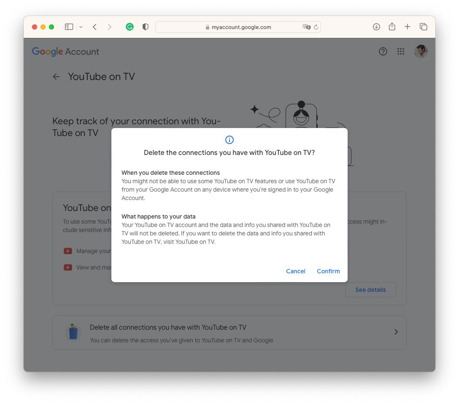
Task: Open the Share menu
Action: pos(392,27)
